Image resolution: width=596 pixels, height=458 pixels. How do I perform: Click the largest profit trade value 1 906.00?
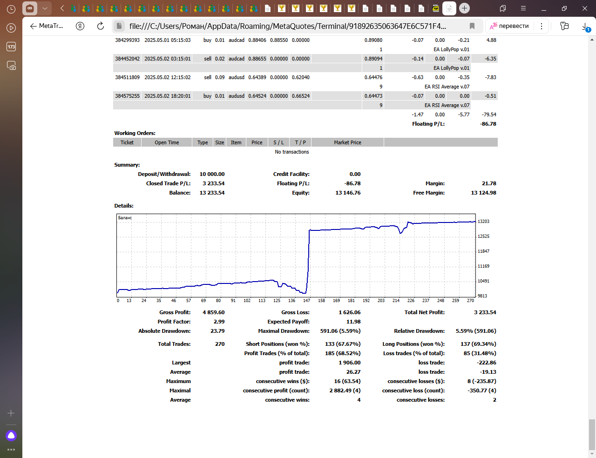point(350,363)
